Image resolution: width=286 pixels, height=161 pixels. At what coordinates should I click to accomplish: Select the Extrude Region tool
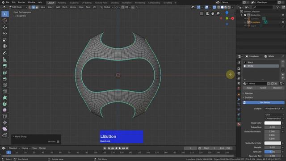point(5,66)
